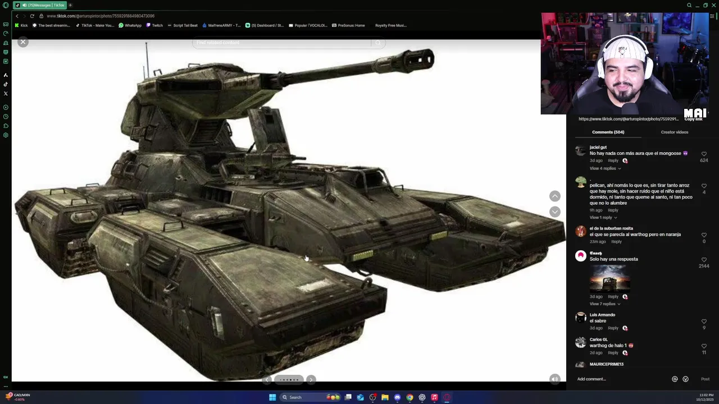
Task: Open the Opera GX menu logo
Action: pos(6,5)
